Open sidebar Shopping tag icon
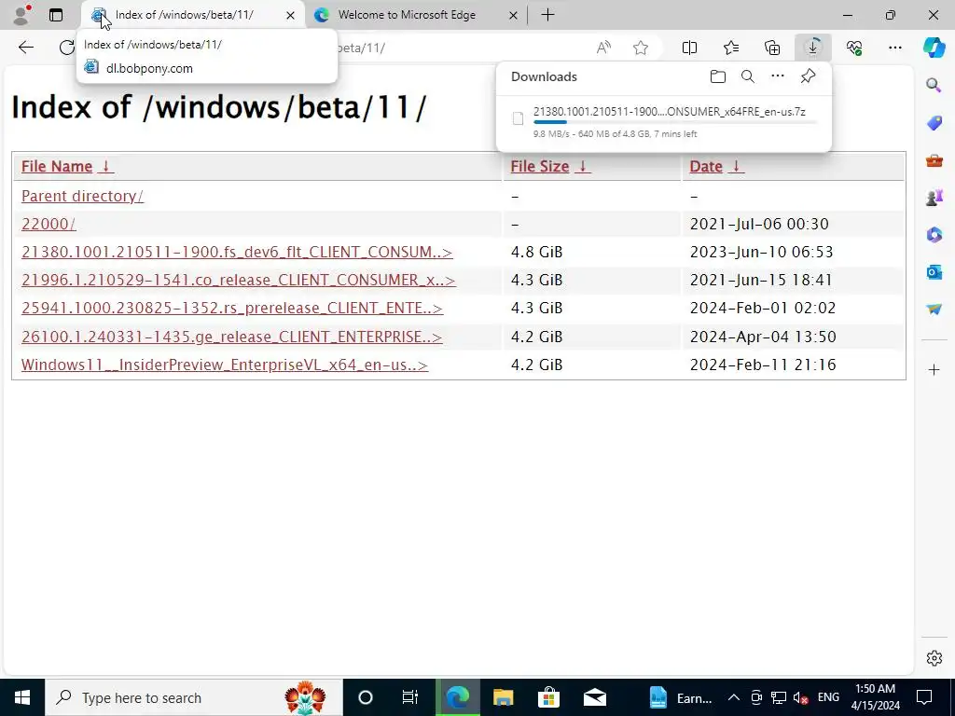The image size is (955, 716). click(934, 123)
